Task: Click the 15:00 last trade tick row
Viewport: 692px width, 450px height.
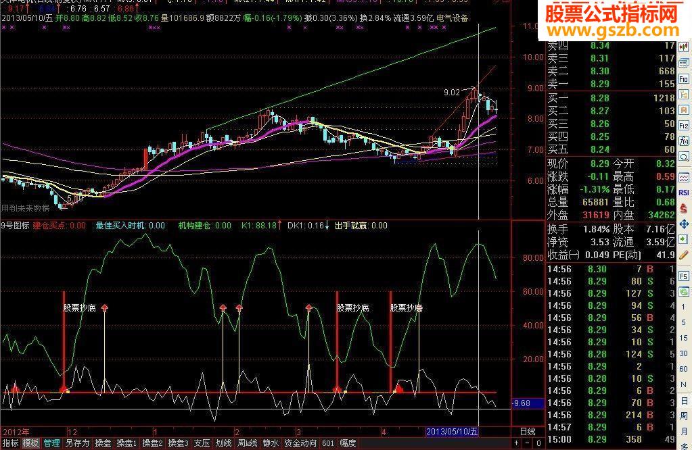Action: pos(612,439)
